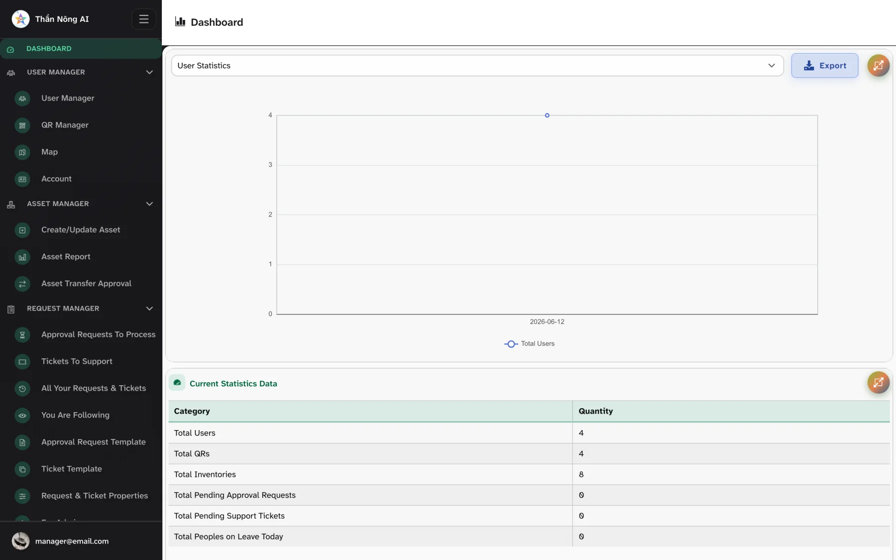
Task: Click the Current Statistics Data heading
Action: [233, 384]
